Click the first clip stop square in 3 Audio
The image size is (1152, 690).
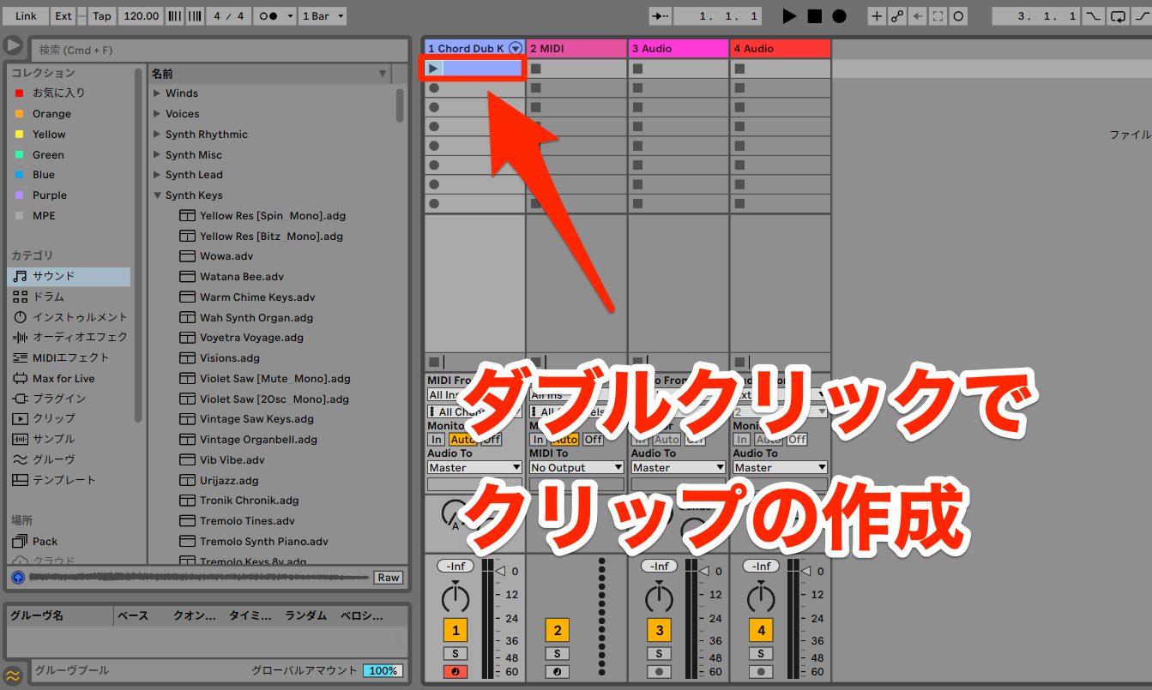tap(637, 69)
